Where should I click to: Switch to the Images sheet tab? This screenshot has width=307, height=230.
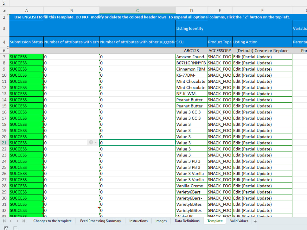click(161, 221)
